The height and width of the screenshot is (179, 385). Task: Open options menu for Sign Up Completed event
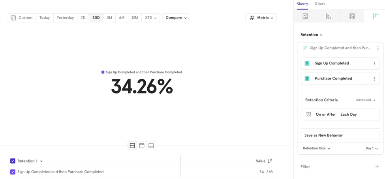click(x=374, y=63)
